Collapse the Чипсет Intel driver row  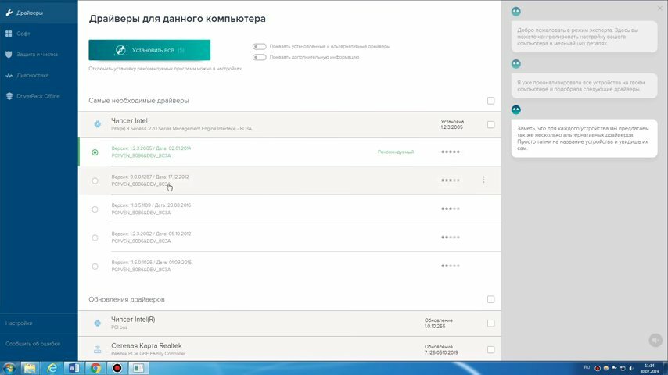click(x=289, y=125)
